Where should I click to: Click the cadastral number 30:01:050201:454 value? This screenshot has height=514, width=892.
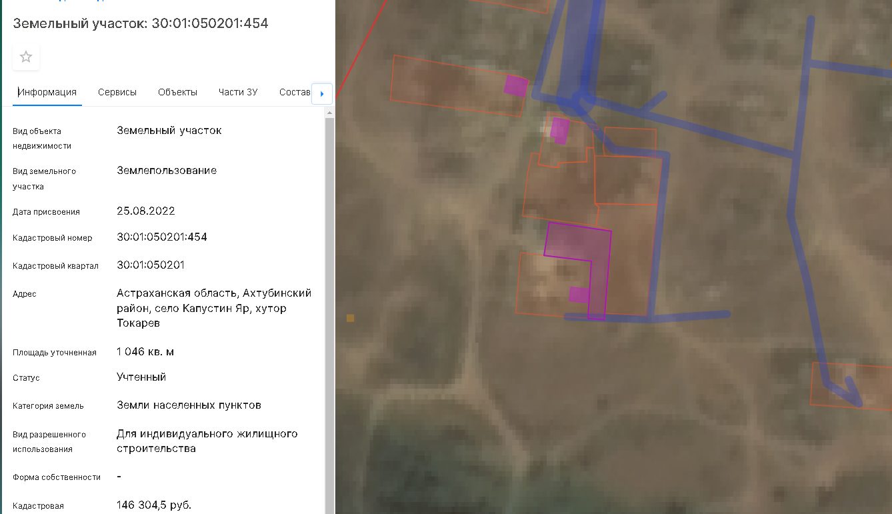(x=162, y=237)
